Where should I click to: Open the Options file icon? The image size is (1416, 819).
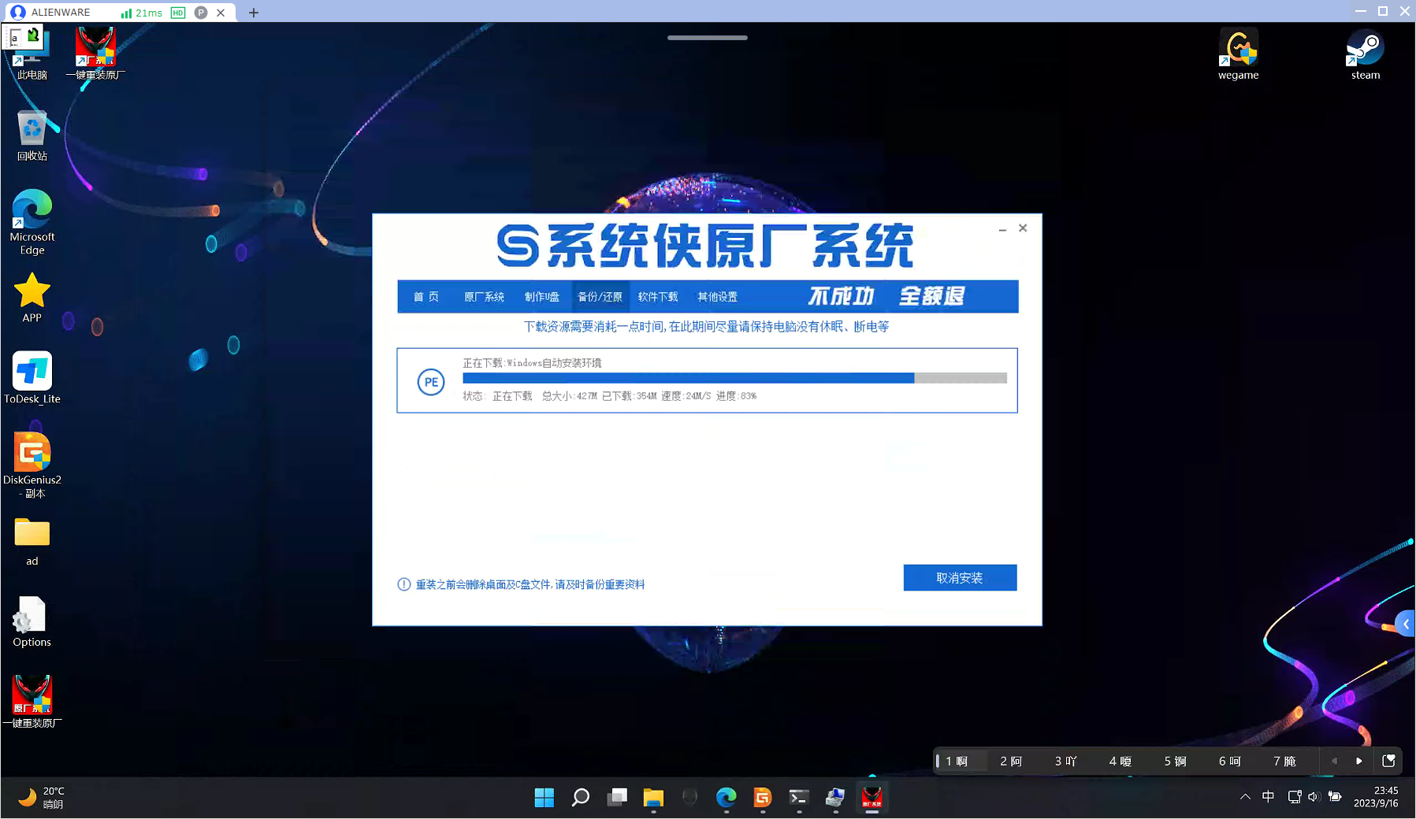click(32, 622)
